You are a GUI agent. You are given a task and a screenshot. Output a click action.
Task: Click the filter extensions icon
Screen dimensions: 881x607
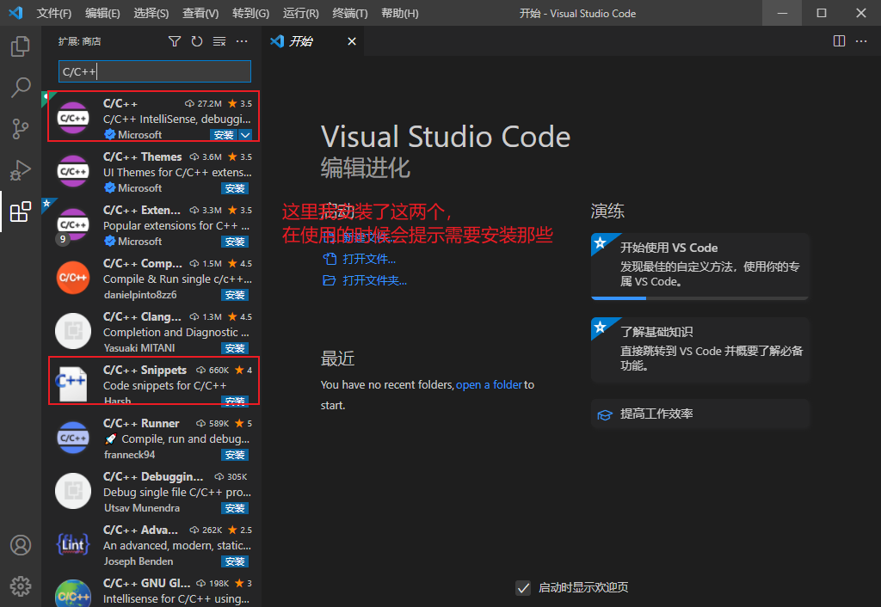(175, 41)
